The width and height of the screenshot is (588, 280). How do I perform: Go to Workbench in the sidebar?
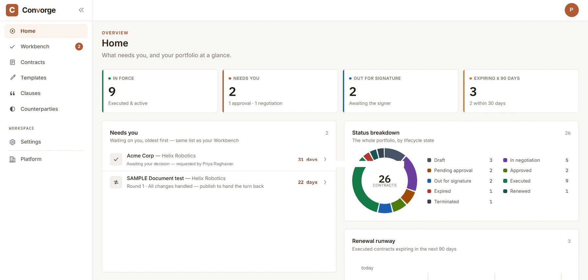(x=46, y=47)
